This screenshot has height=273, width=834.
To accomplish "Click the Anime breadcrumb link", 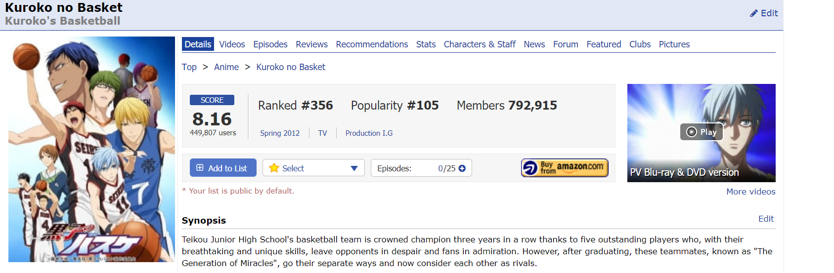I will point(226,67).
